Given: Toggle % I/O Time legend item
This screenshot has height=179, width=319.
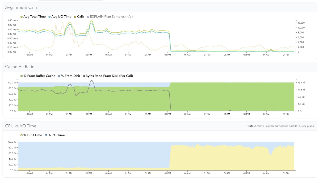Looking at the screenshot, I should tap(54, 135).
